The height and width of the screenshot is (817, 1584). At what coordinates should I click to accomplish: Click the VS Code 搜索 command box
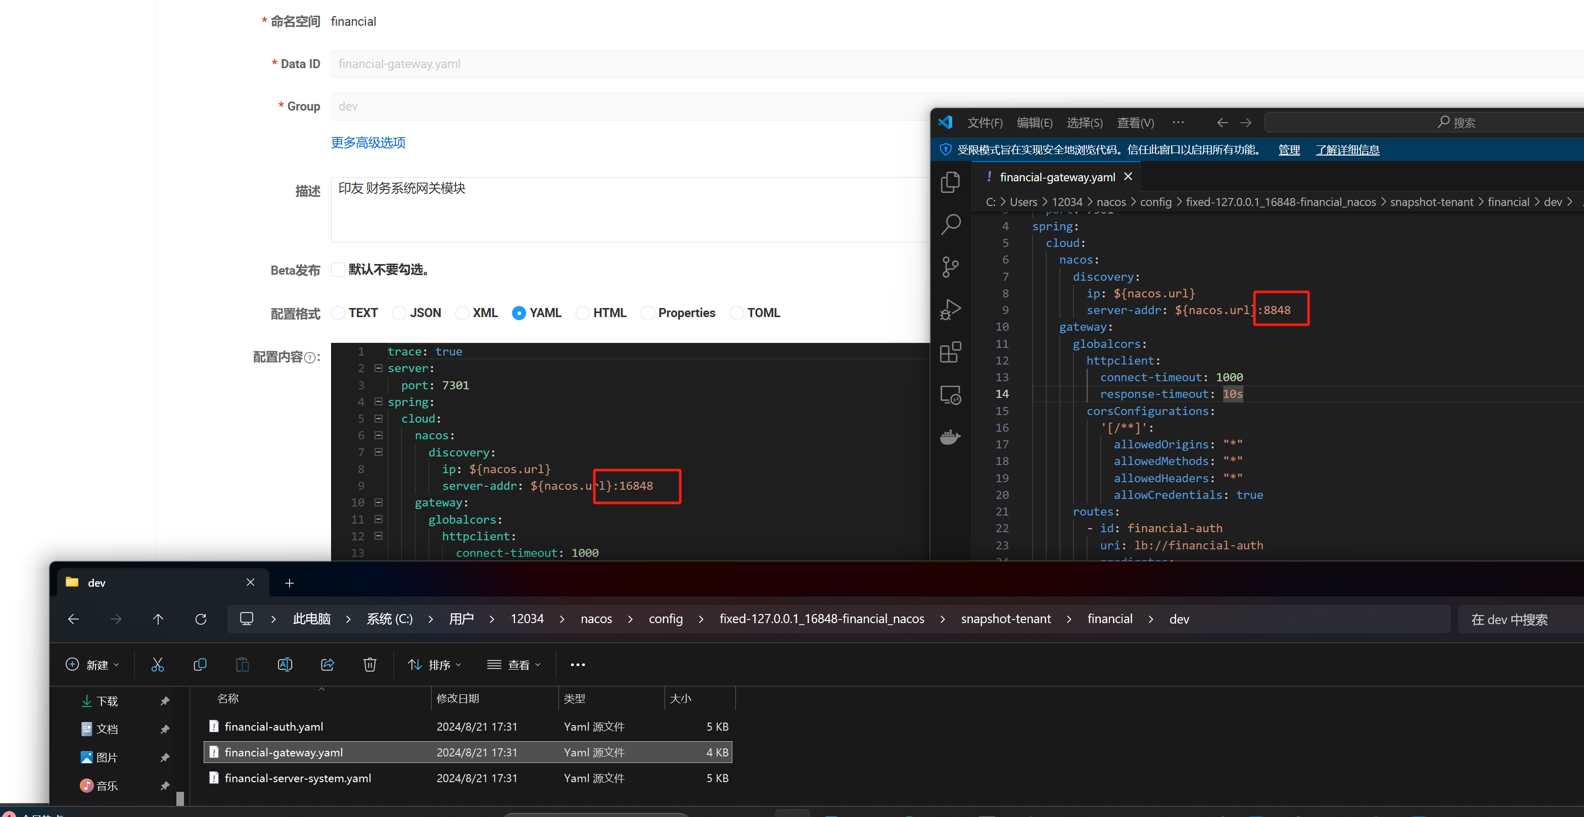pyautogui.click(x=1423, y=122)
